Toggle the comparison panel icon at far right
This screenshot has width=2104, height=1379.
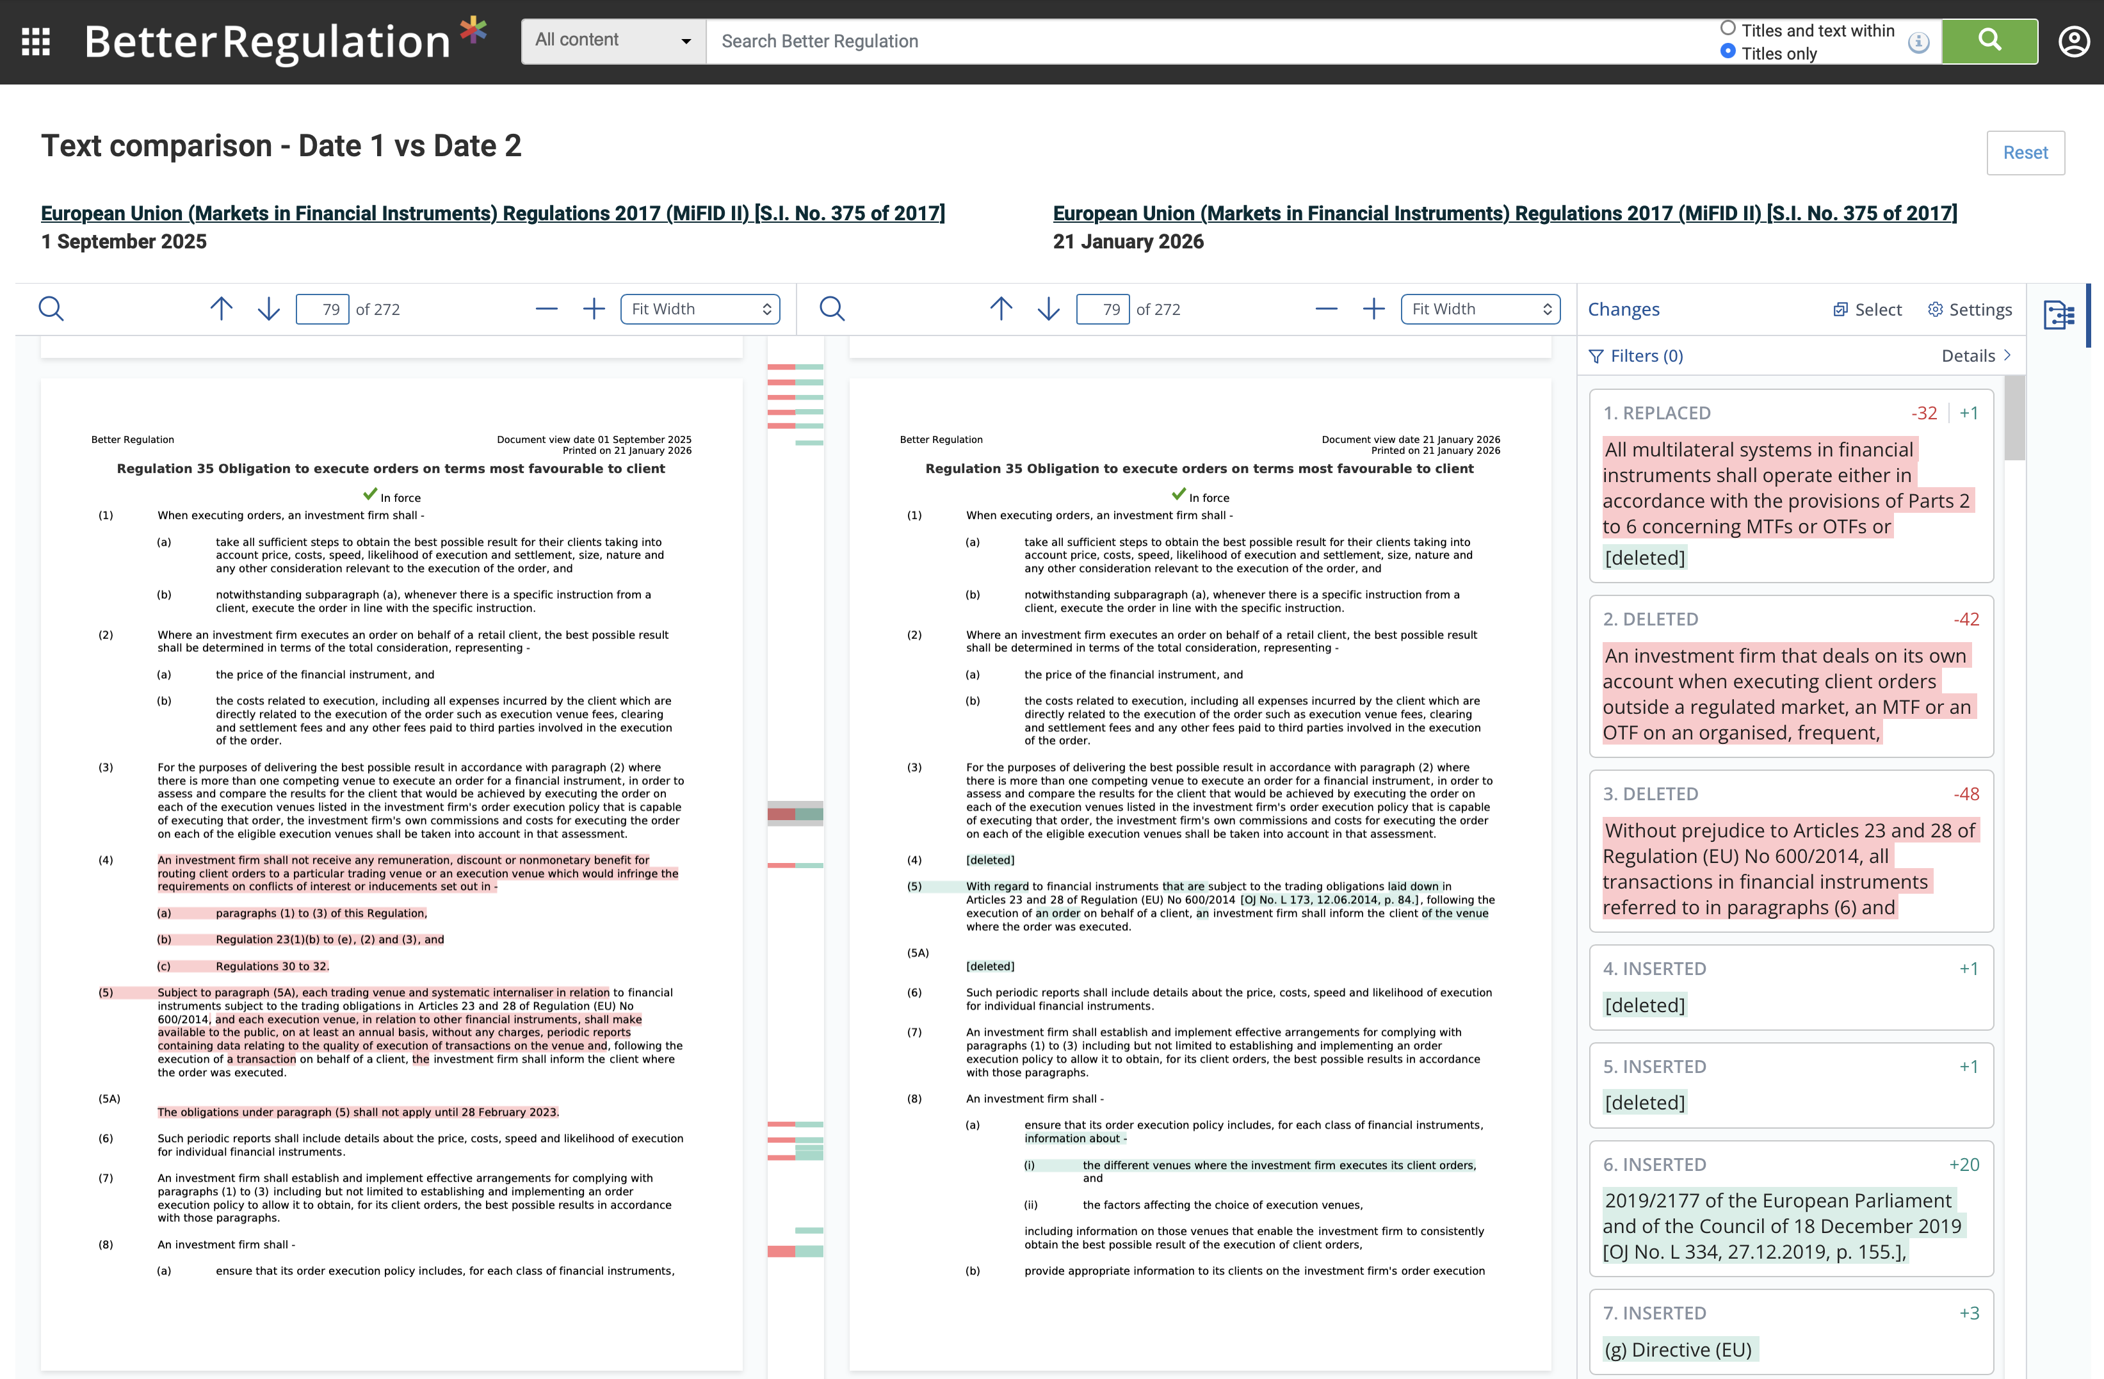coord(2059,315)
